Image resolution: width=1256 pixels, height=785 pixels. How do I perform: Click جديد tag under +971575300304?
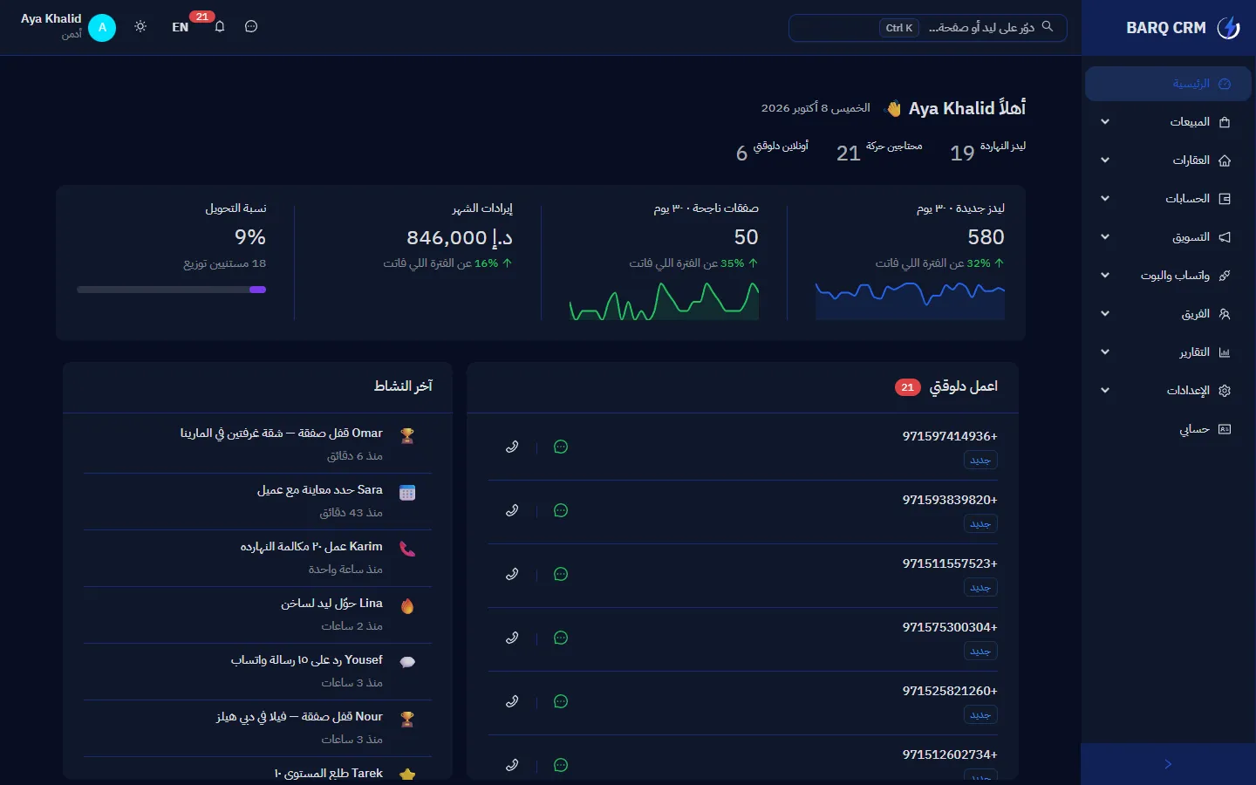pos(980,651)
